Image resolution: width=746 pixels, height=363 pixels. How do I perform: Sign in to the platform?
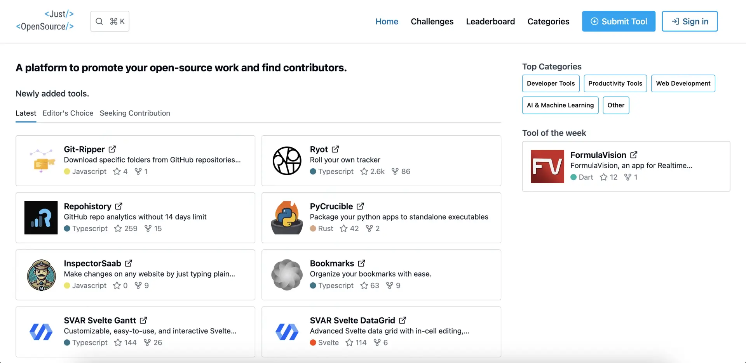tap(690, 21)
